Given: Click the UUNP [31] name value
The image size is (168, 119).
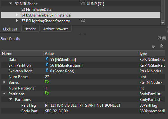Looking at the screenshot, I should (x=95, y=4).
